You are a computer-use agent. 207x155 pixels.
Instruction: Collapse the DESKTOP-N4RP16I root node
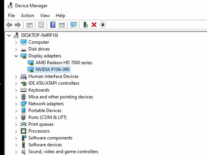pyautogui.click(x=9, y=35)
